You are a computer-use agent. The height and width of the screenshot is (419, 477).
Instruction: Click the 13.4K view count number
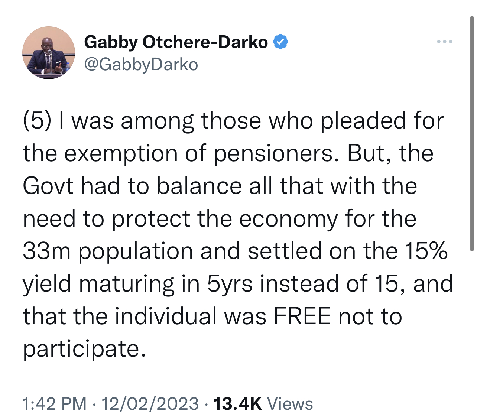(x=238, y=404)
